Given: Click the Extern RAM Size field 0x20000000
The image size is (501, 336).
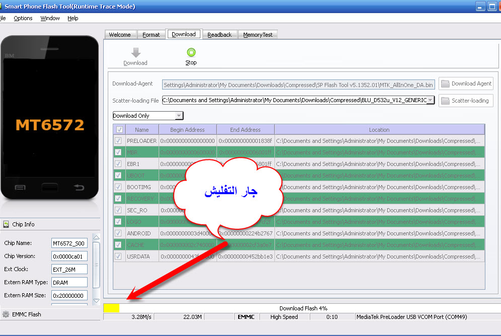Looking at the screenshot, I should coord(69,295).
